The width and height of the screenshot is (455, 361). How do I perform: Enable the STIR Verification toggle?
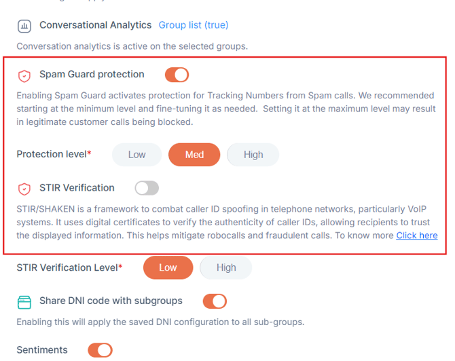(147, 188)
